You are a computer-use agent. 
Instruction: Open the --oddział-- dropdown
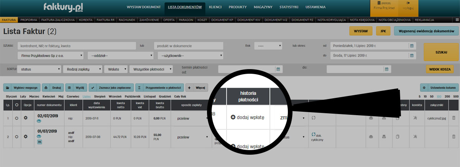click(121, 56)
